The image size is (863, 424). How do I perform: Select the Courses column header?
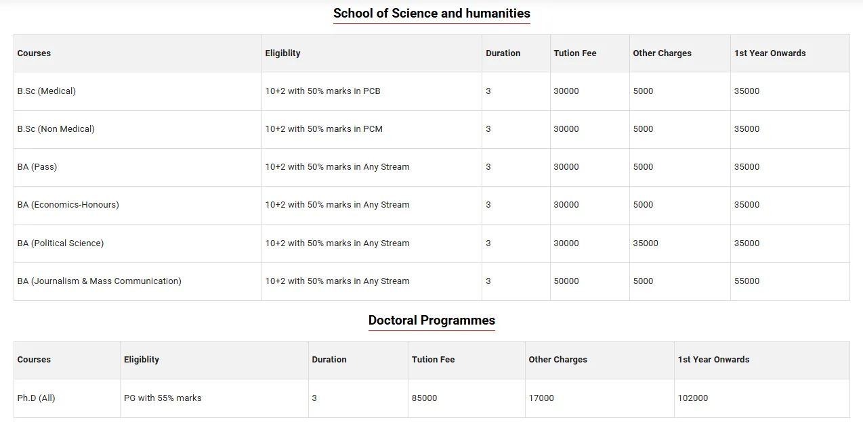[34, 53]
